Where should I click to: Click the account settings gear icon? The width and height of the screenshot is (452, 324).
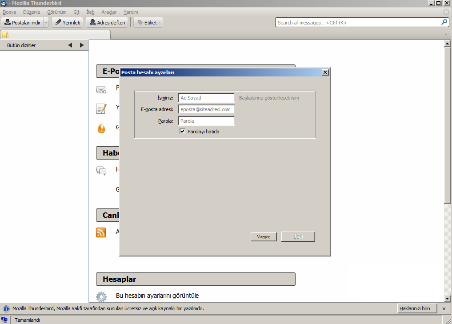click(x=101, y=296)
